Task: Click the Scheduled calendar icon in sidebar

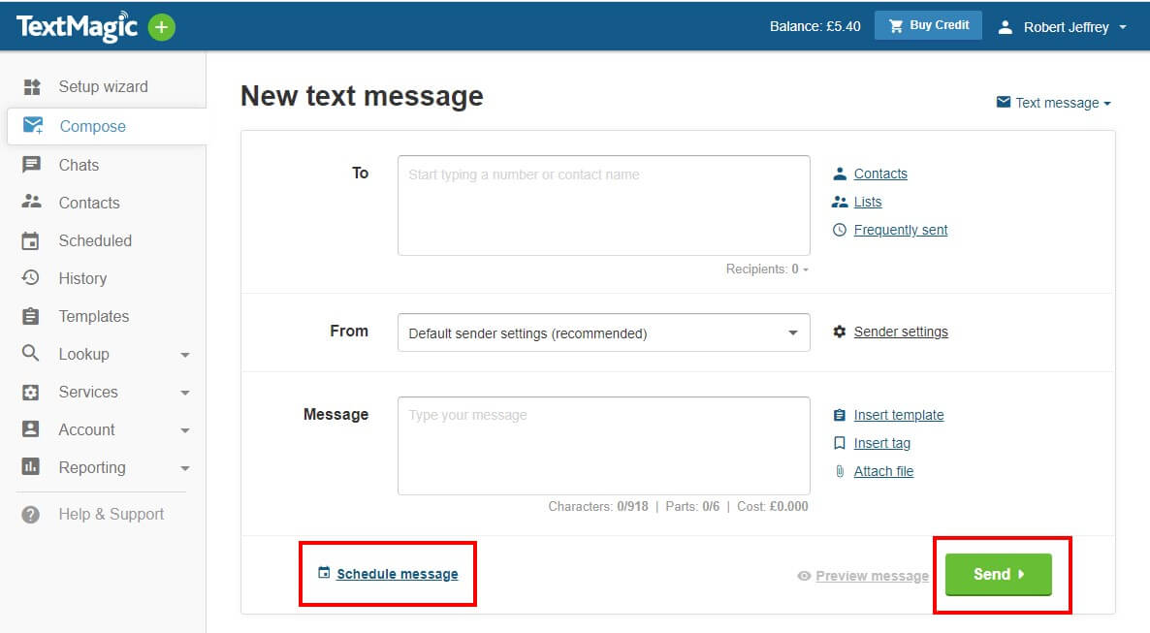Action: point(30,240)
